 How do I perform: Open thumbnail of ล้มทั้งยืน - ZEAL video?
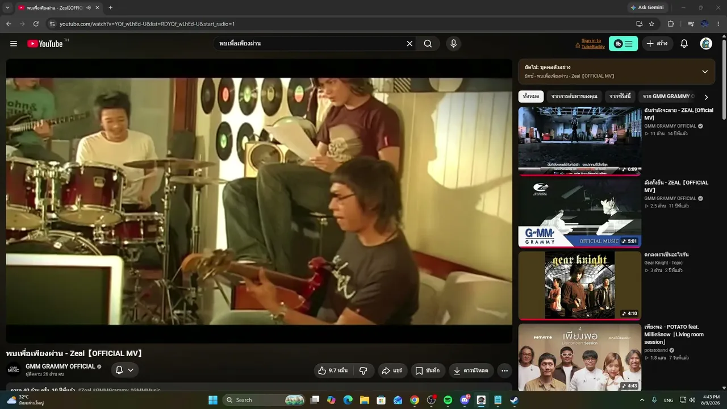pos(580,214)
